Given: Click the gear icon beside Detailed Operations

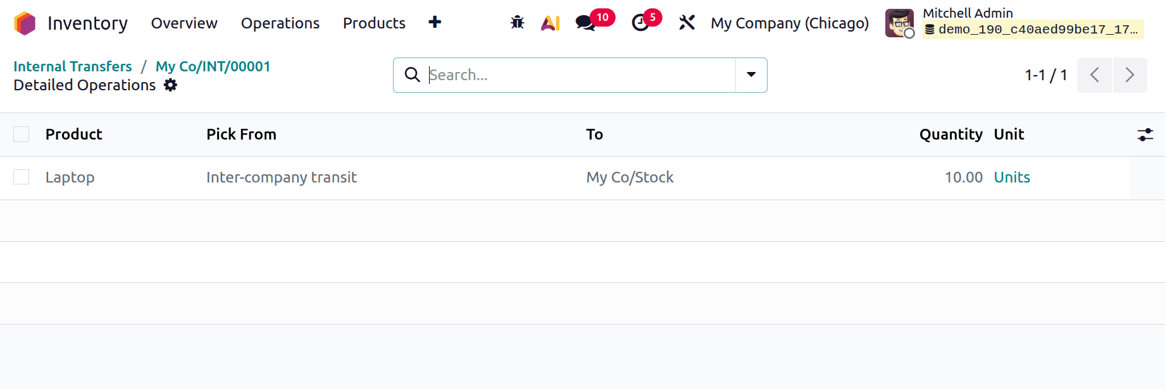Looking at the screenshot, I should pyautogui.click(x=170, y=85).
